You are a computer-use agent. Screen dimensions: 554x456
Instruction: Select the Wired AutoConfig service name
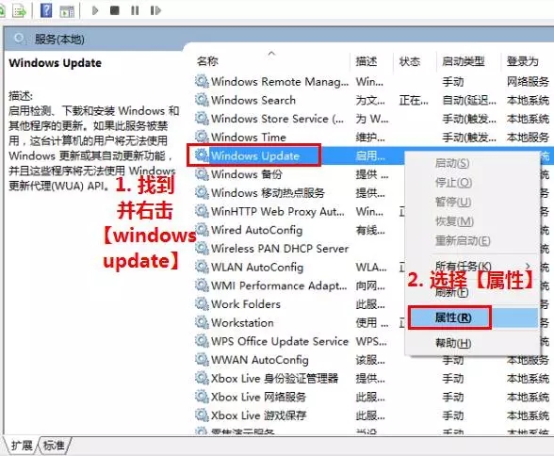(x=256, y=230)
